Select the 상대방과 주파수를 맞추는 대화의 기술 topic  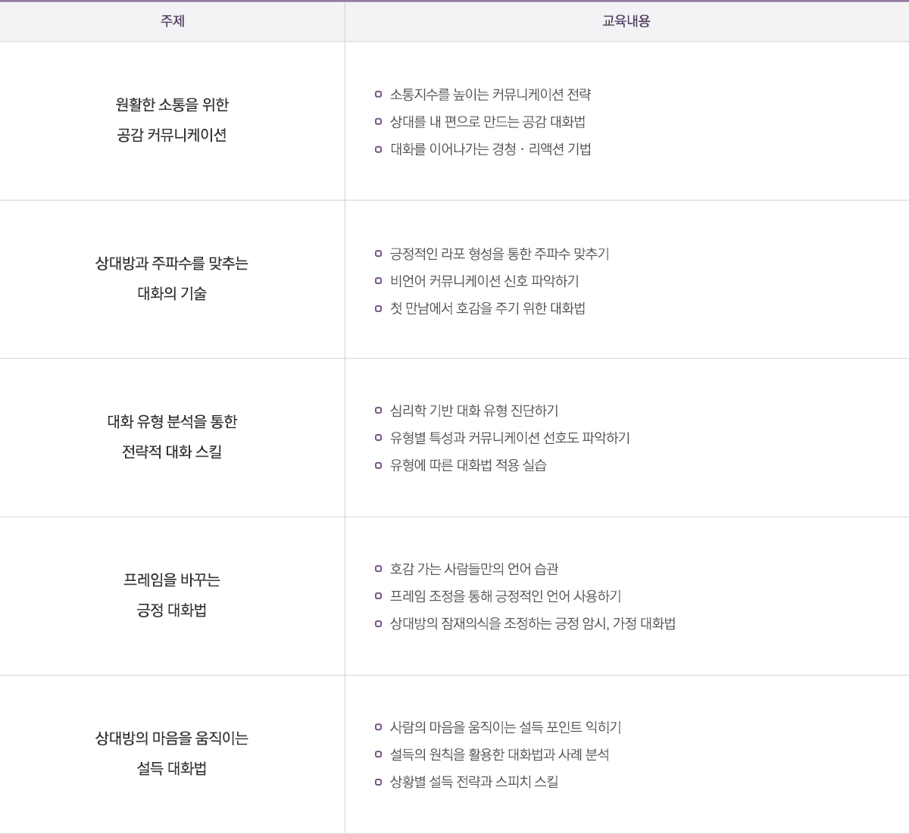point(172,279)
